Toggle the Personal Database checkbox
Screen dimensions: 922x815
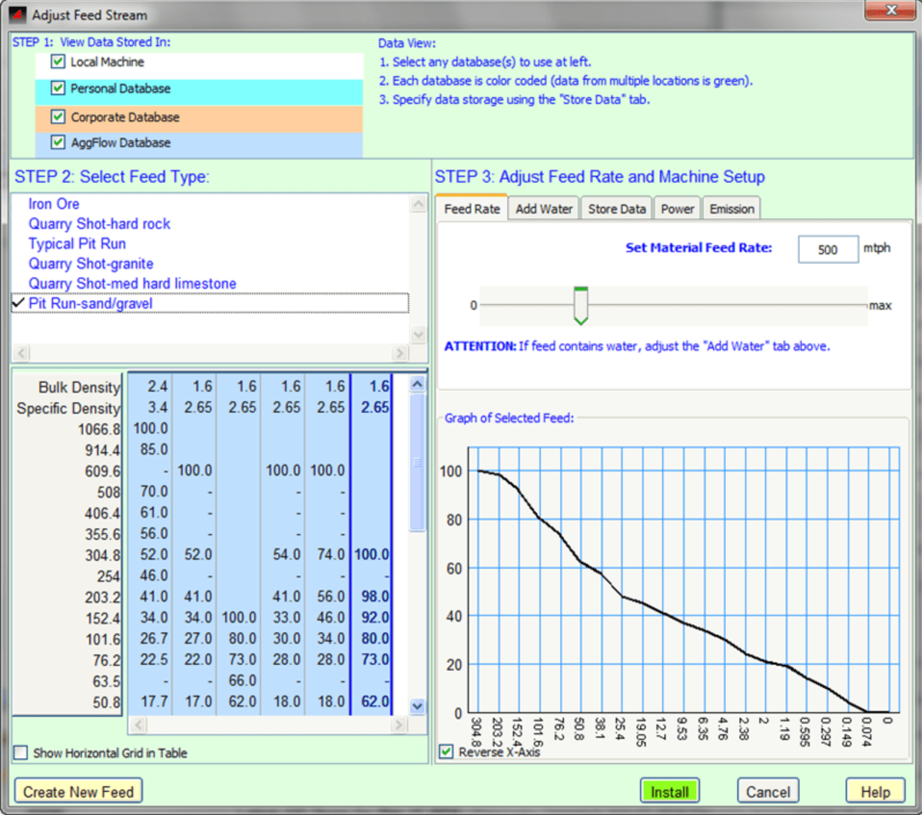(58, 89)
